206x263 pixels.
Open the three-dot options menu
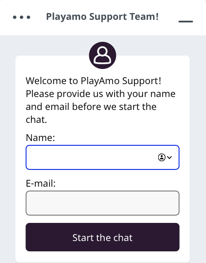[22, 17]
